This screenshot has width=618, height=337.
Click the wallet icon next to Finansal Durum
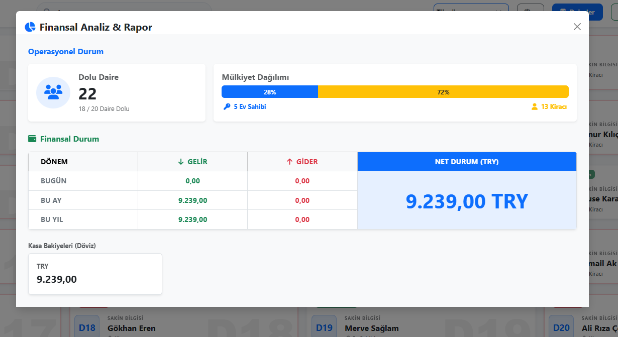(33, 139)
